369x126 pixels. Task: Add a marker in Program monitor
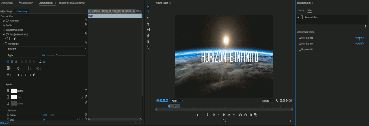pyautogui.click(x=197, y=115)
